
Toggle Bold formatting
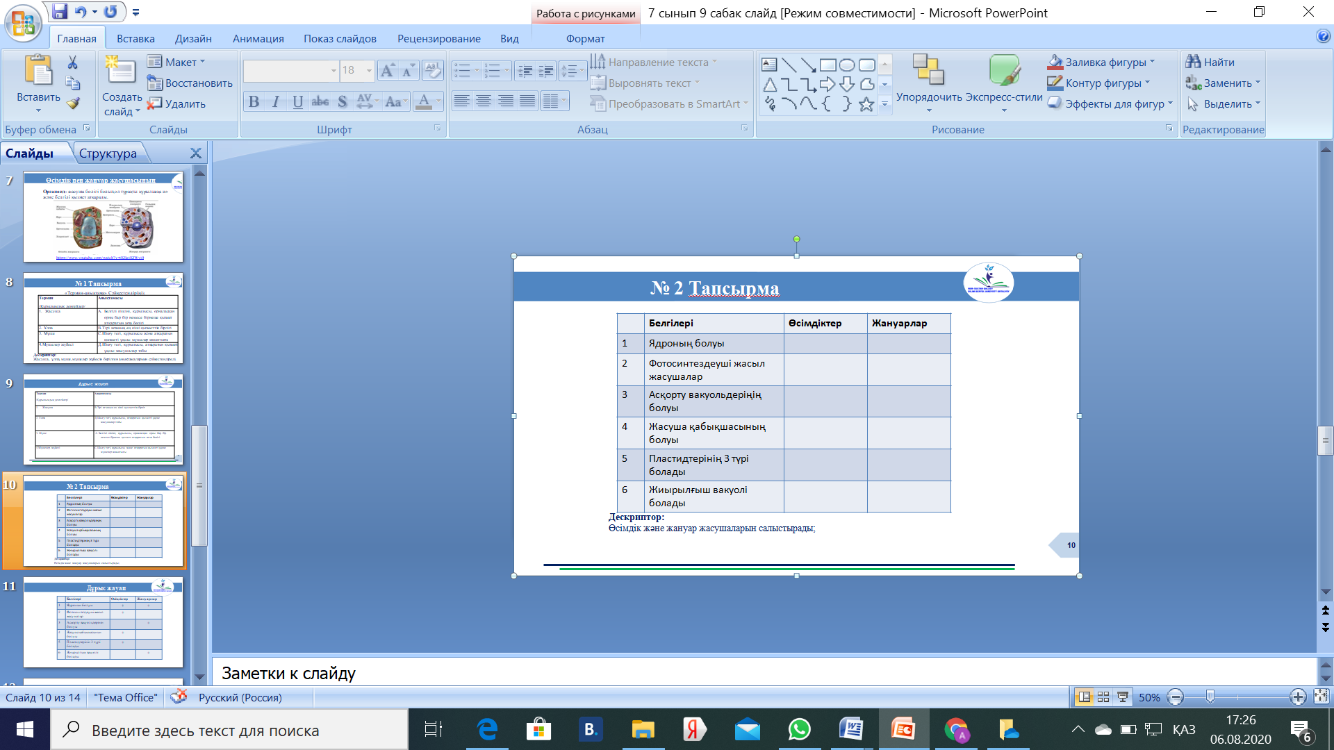coord(254,102)
